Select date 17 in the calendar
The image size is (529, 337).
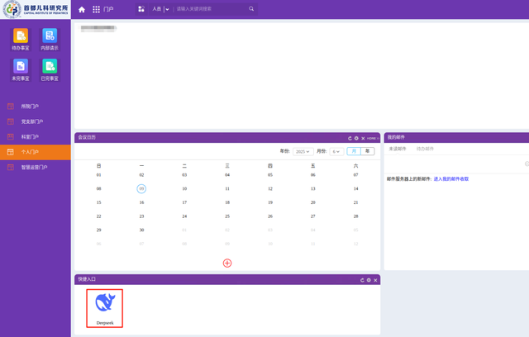[x=184, y=202]
